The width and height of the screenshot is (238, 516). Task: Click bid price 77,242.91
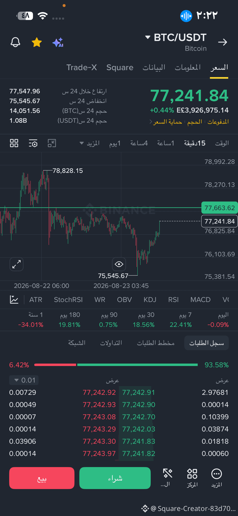139,392
